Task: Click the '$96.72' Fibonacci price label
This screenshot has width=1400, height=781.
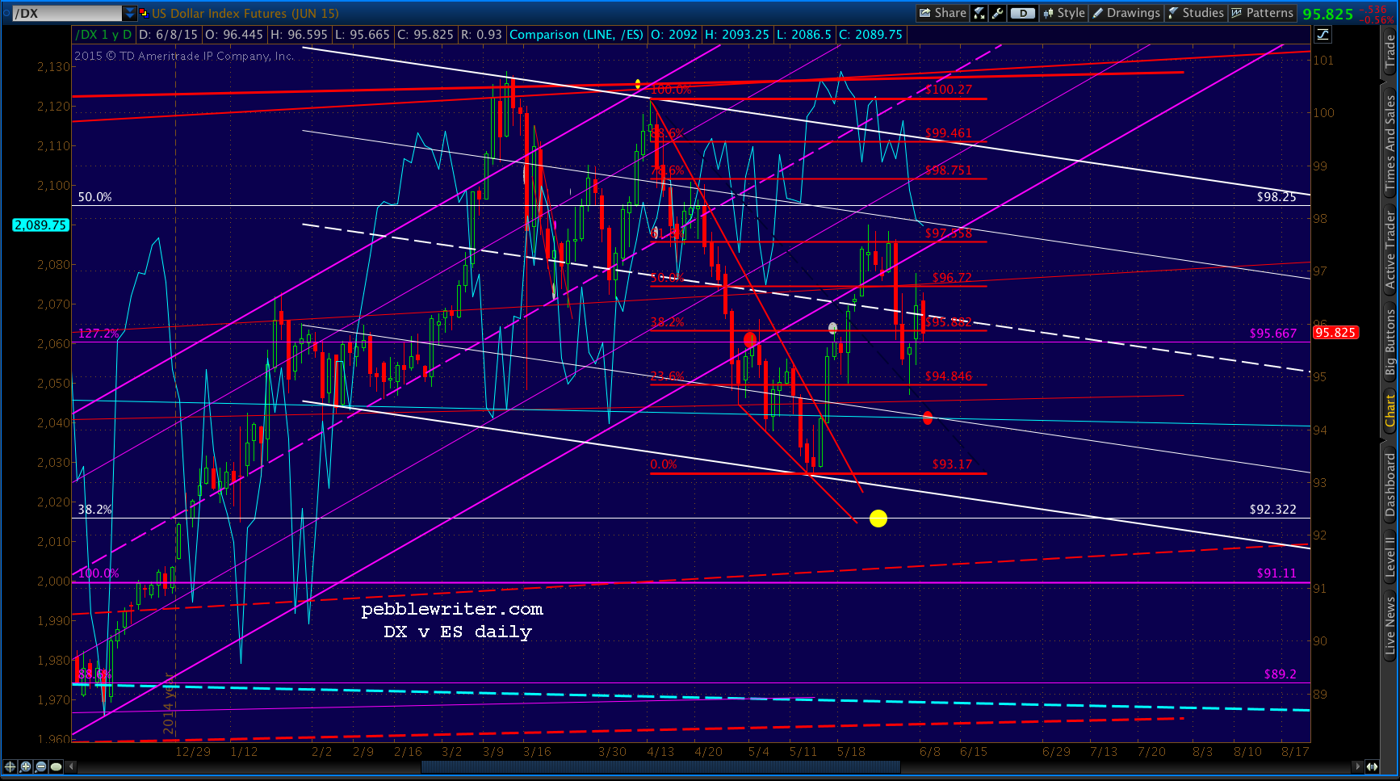Action: tap(952, 278)
